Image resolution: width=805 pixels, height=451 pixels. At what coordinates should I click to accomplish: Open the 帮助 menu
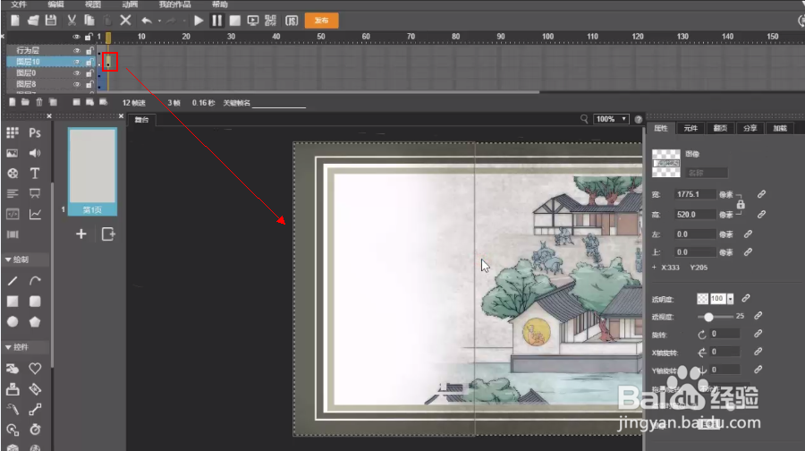(x=220, y=4)
